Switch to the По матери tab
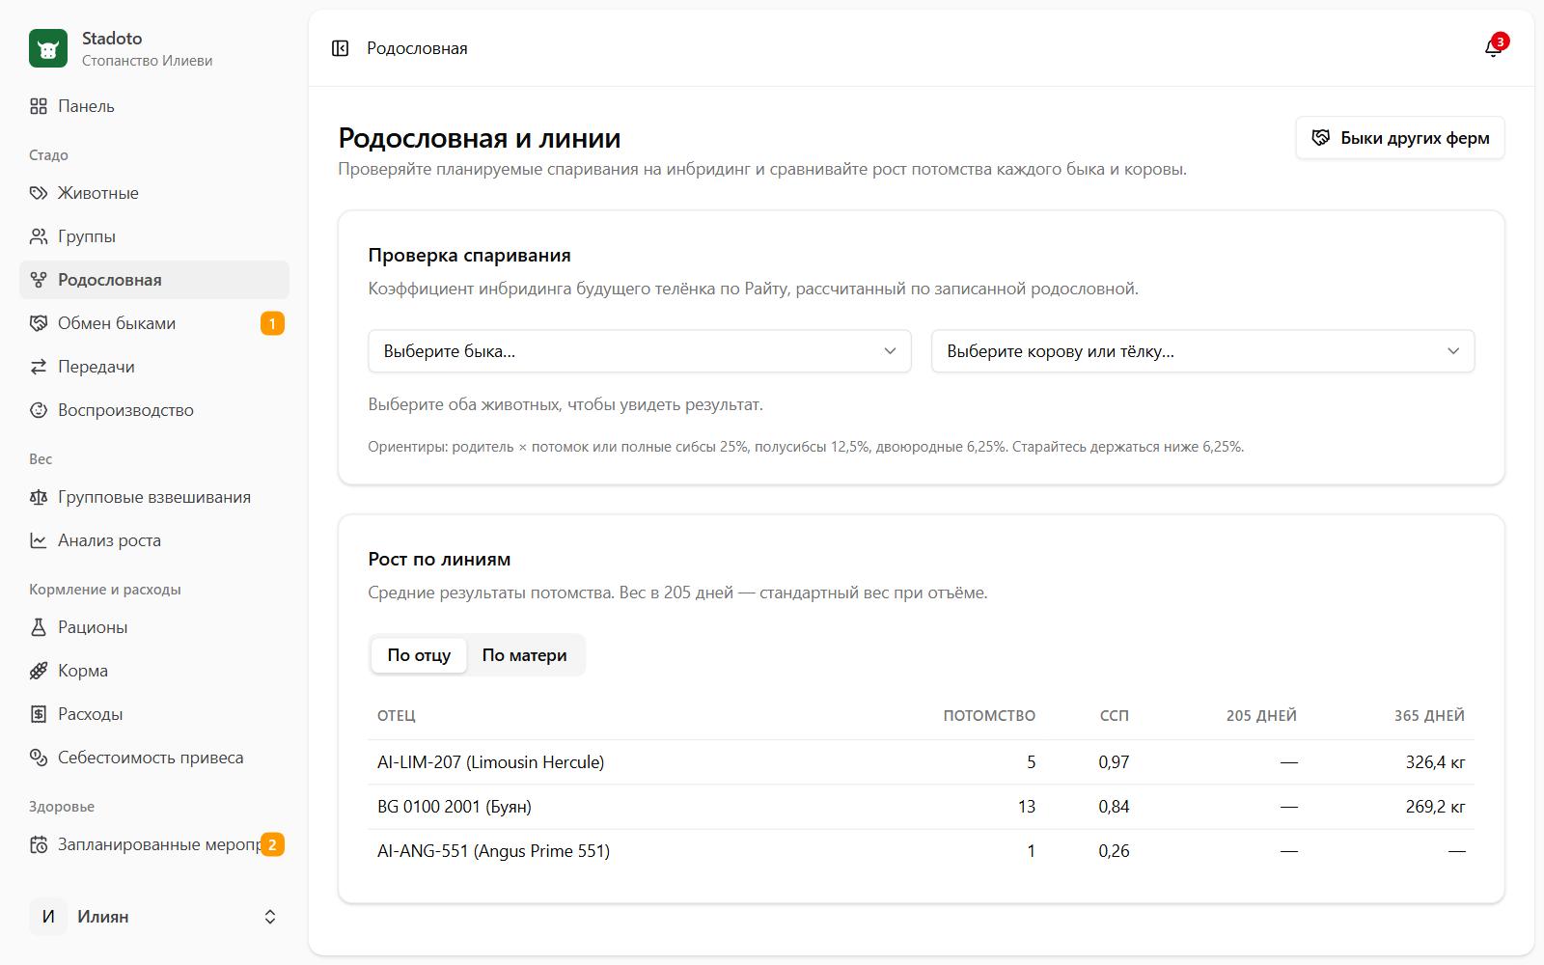The height and width of the screenshot is (965, 1544). point(524,655)
